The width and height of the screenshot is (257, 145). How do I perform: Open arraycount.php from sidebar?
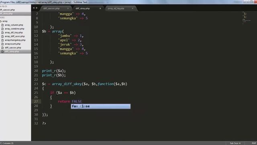click(12, 44)
